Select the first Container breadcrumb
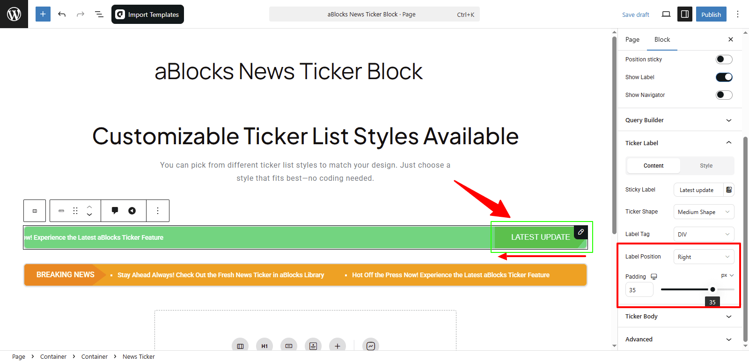The height and width of the screenshot is (362, 749). click(x=53, y=356)
